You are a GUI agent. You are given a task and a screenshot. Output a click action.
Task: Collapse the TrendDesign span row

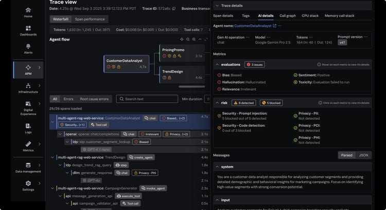[x=52, y=157]
